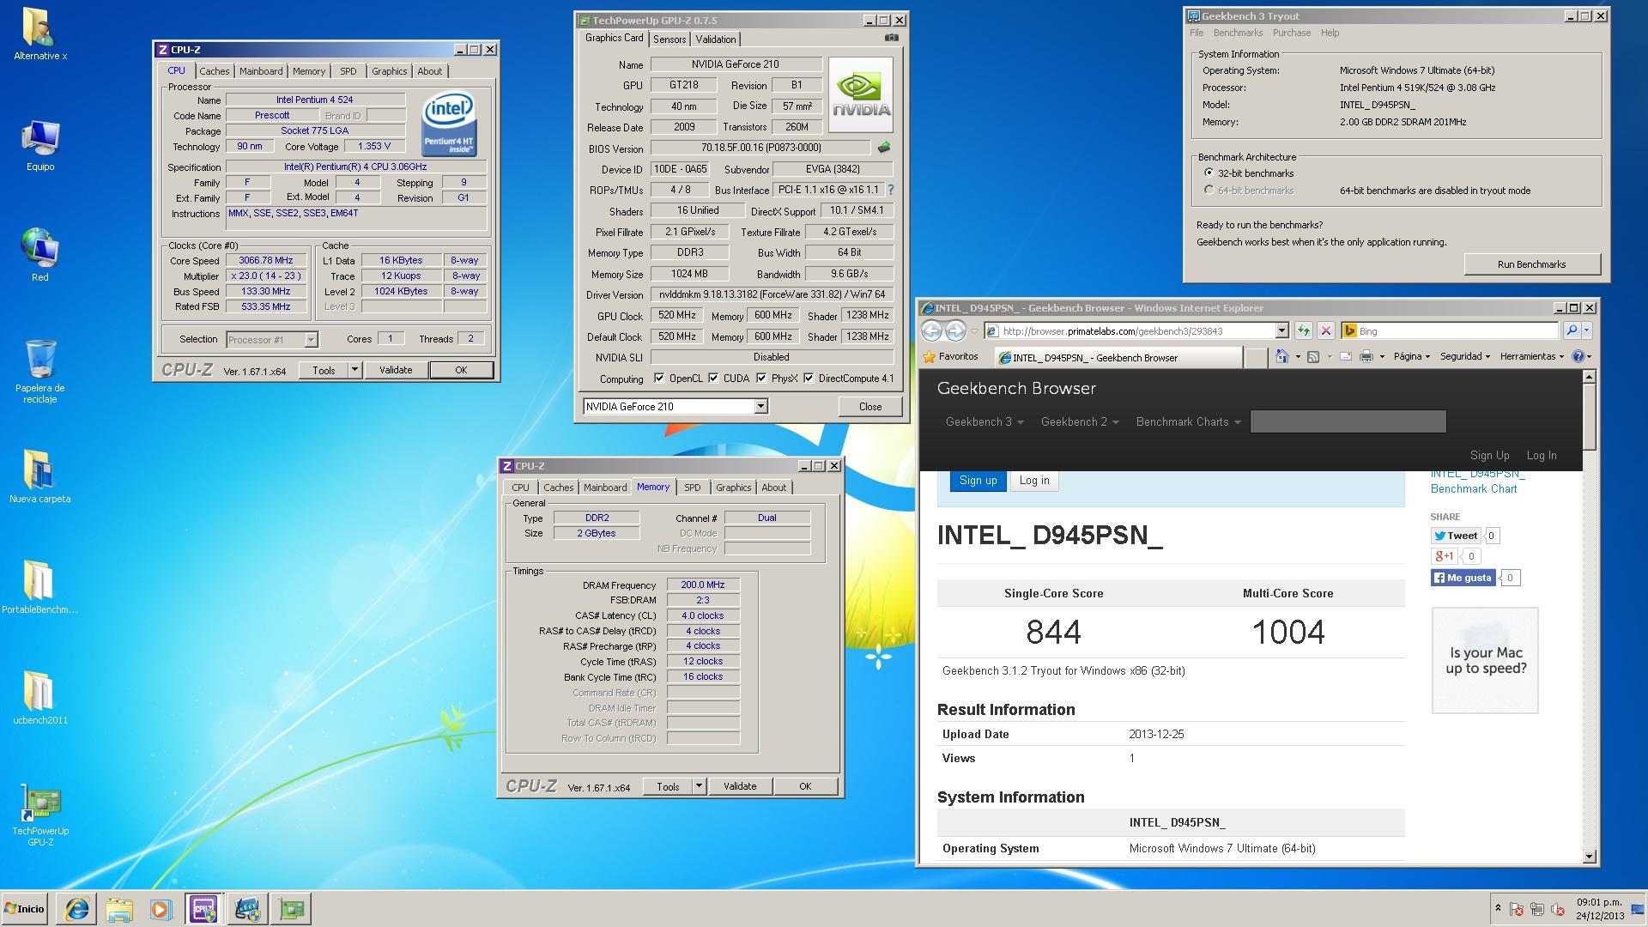The width and height of the screenshot is (1648, 927).
Task: Toggle CUDA checkbox in GPU-Z
Action: click(x=713, y=378)
